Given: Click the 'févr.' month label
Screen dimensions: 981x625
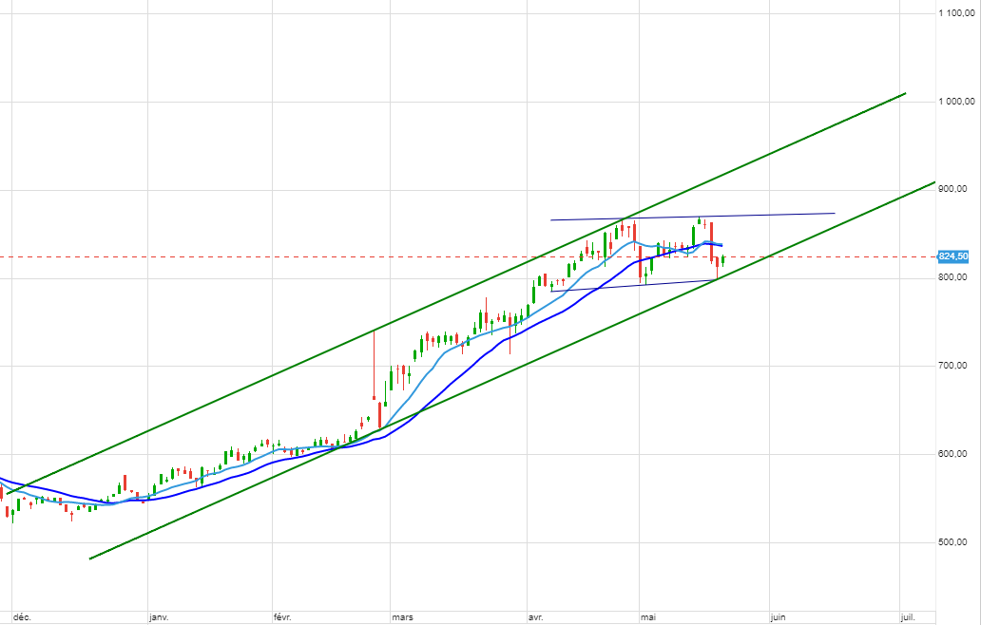Looking at the screenshot, I should click(281, 617).
